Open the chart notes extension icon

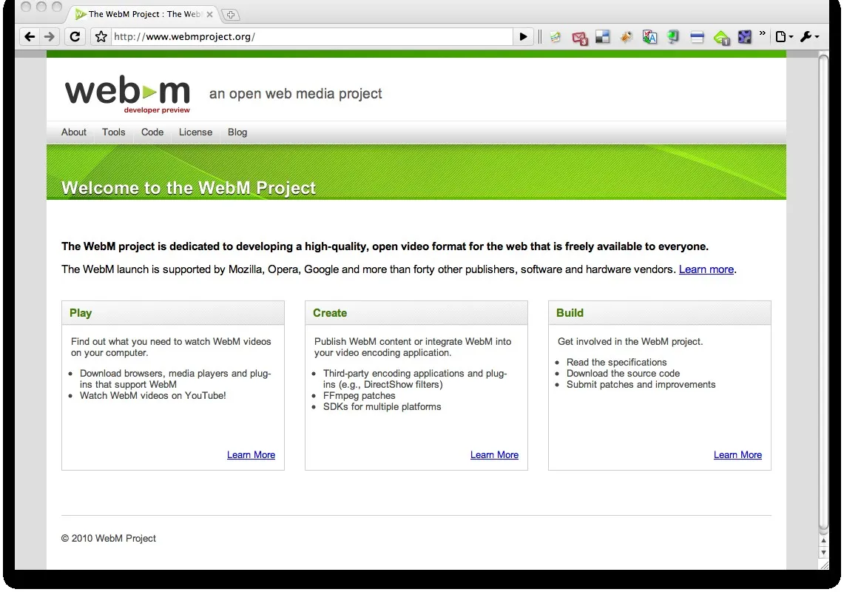(556, 37)
